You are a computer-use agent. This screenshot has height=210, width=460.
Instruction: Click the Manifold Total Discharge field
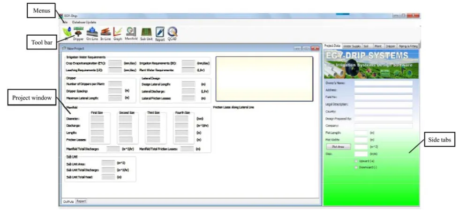click(x=113, y=149)
